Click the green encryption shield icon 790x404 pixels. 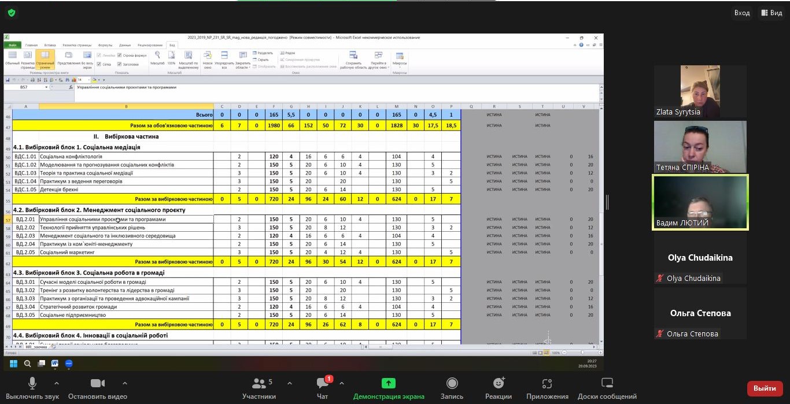[x=12, y=13]
